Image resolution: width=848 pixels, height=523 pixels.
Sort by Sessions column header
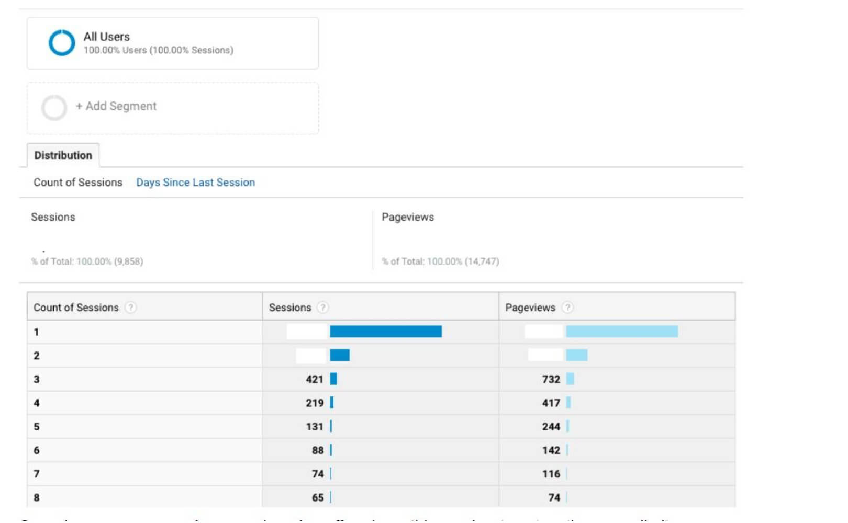(x=290, y=308)
